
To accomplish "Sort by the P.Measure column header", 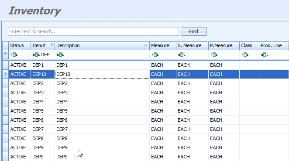I will click(224, 45).
